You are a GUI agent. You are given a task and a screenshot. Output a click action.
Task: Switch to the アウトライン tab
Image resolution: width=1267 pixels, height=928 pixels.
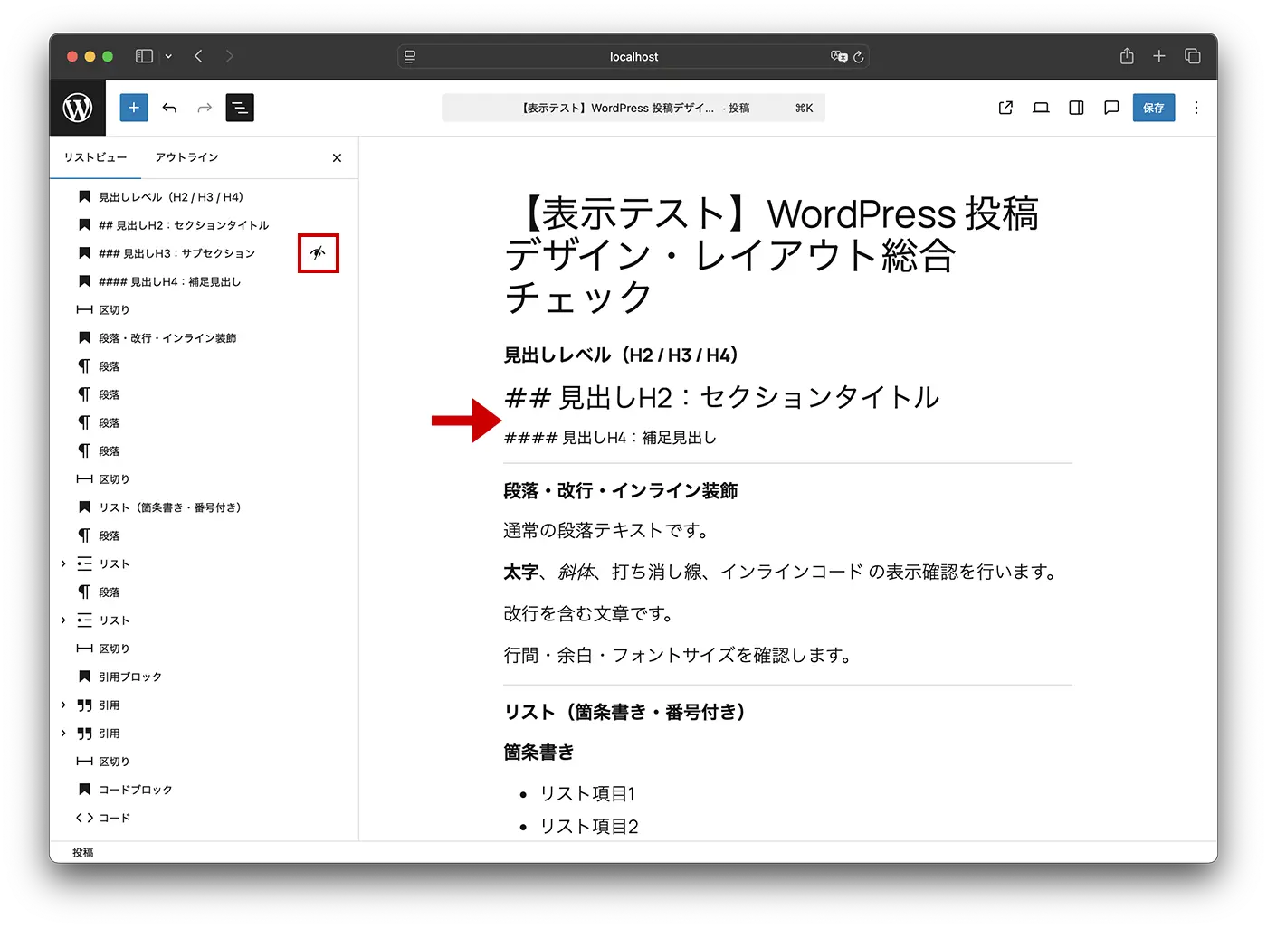tap(186, 156)
